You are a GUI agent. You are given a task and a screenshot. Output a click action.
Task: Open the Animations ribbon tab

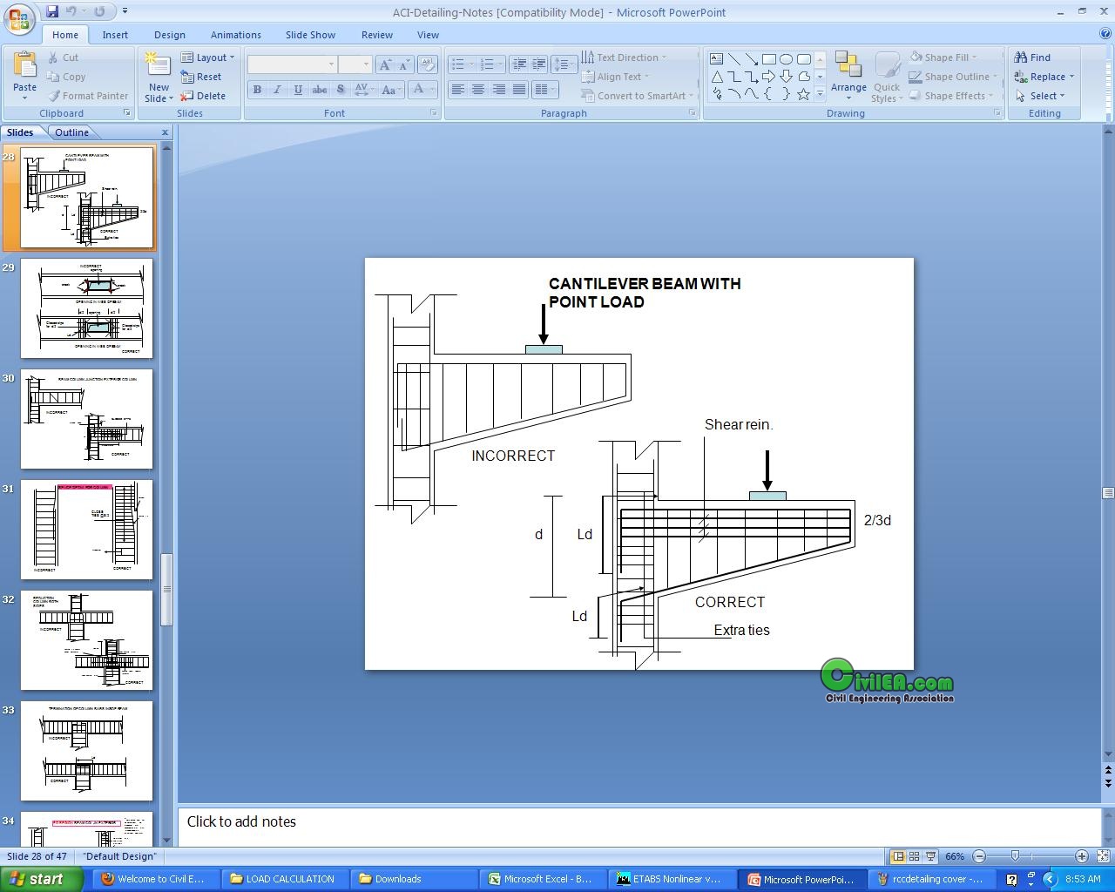click(236, 35)
